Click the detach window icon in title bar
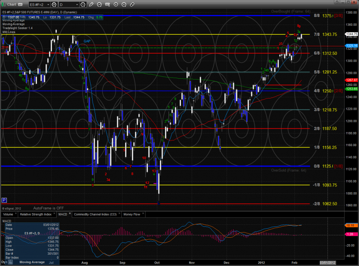359x266 pixels. pyautogui.click(x=336, y=2)
